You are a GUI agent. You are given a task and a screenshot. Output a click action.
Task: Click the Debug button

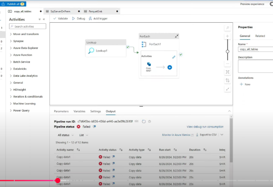click(79, 18)
